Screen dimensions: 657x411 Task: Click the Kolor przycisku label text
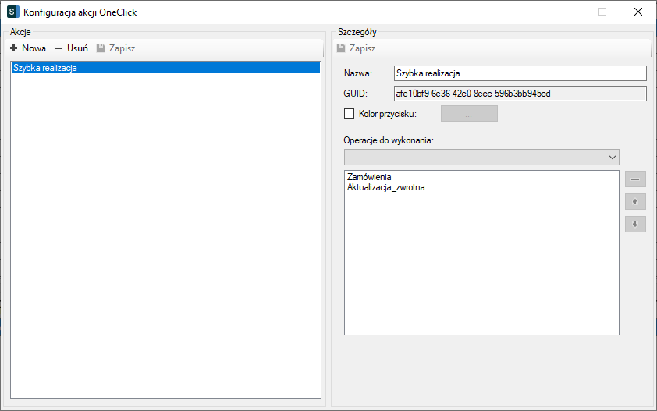pyautogui.click(x=388, y=114)
